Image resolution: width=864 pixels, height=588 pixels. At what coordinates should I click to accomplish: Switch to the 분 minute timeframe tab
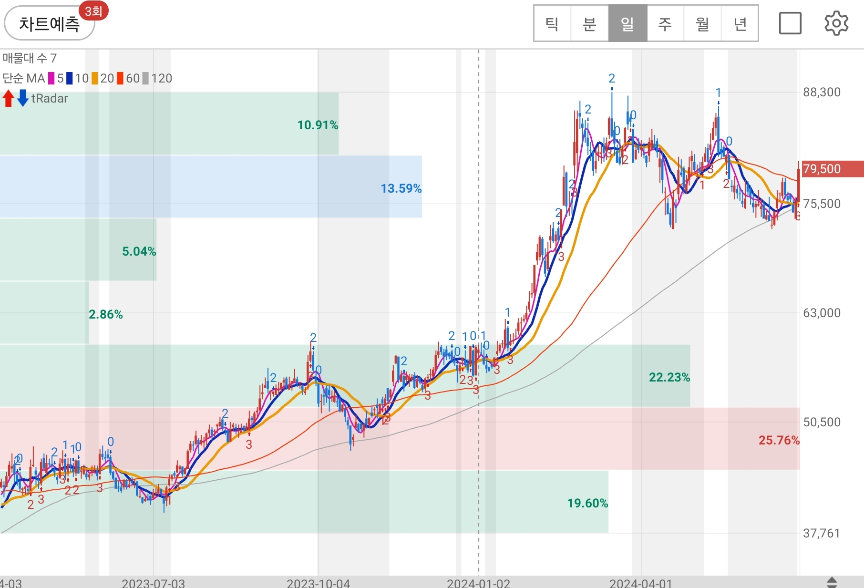click(590, 23)
